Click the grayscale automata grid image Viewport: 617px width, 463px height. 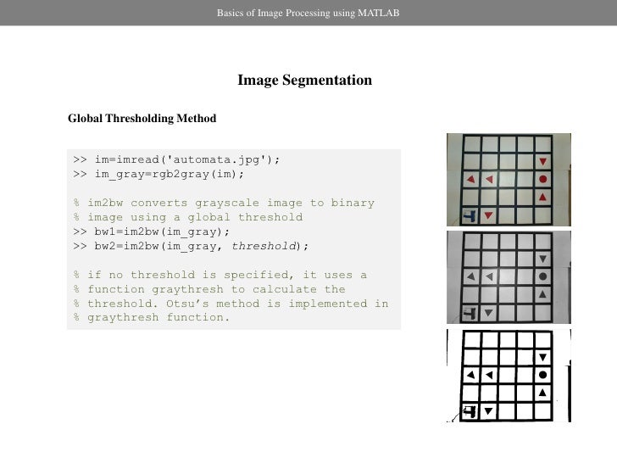tap(509, 277)
